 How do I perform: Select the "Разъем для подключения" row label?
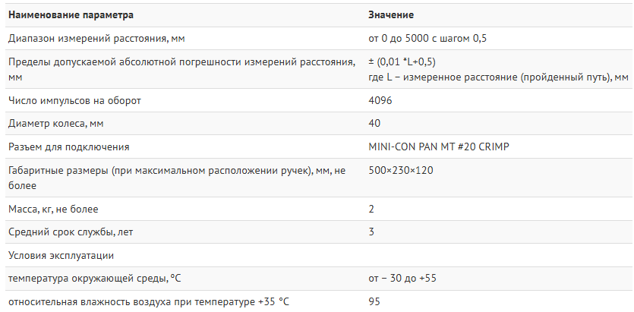[x=68, y=147]
